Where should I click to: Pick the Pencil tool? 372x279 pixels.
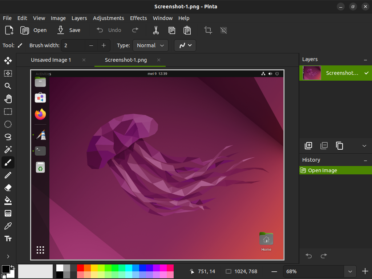(x=8, y=175)
